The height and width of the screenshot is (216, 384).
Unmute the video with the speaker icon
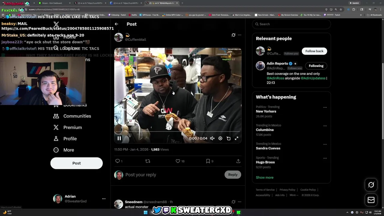(x=212, y=138)
